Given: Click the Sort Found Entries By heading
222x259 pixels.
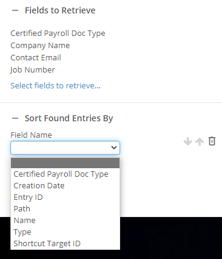Looking at the screenshot, I should [x=69, y=118].
